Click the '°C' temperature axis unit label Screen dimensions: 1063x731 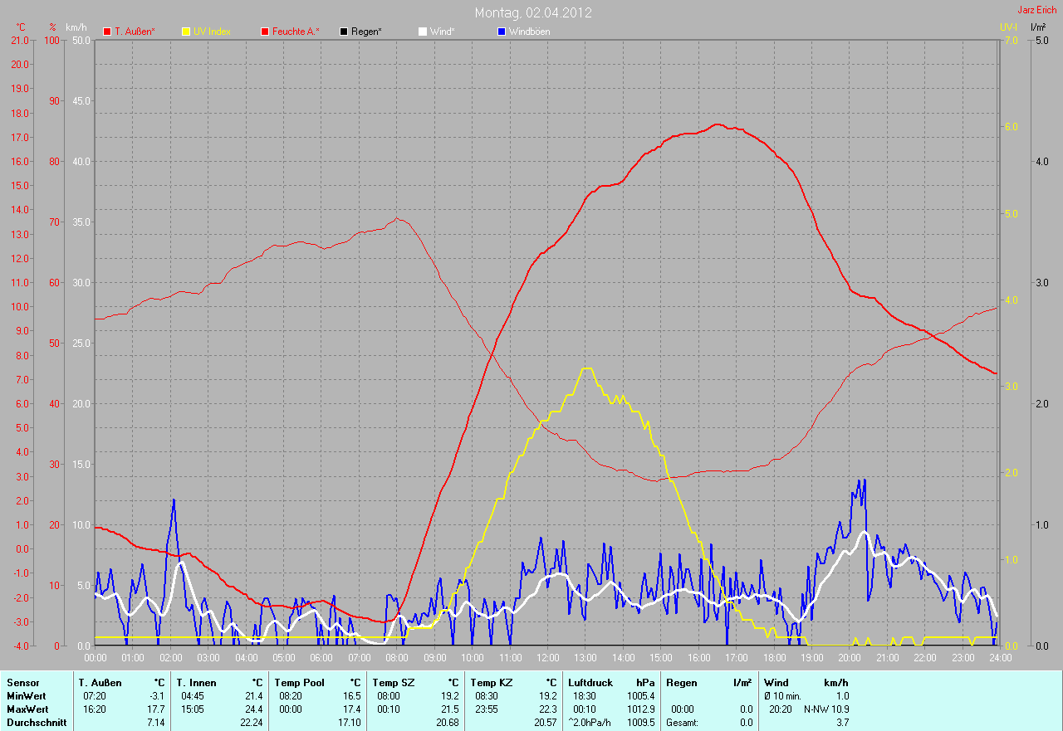(x=21, y=27)
